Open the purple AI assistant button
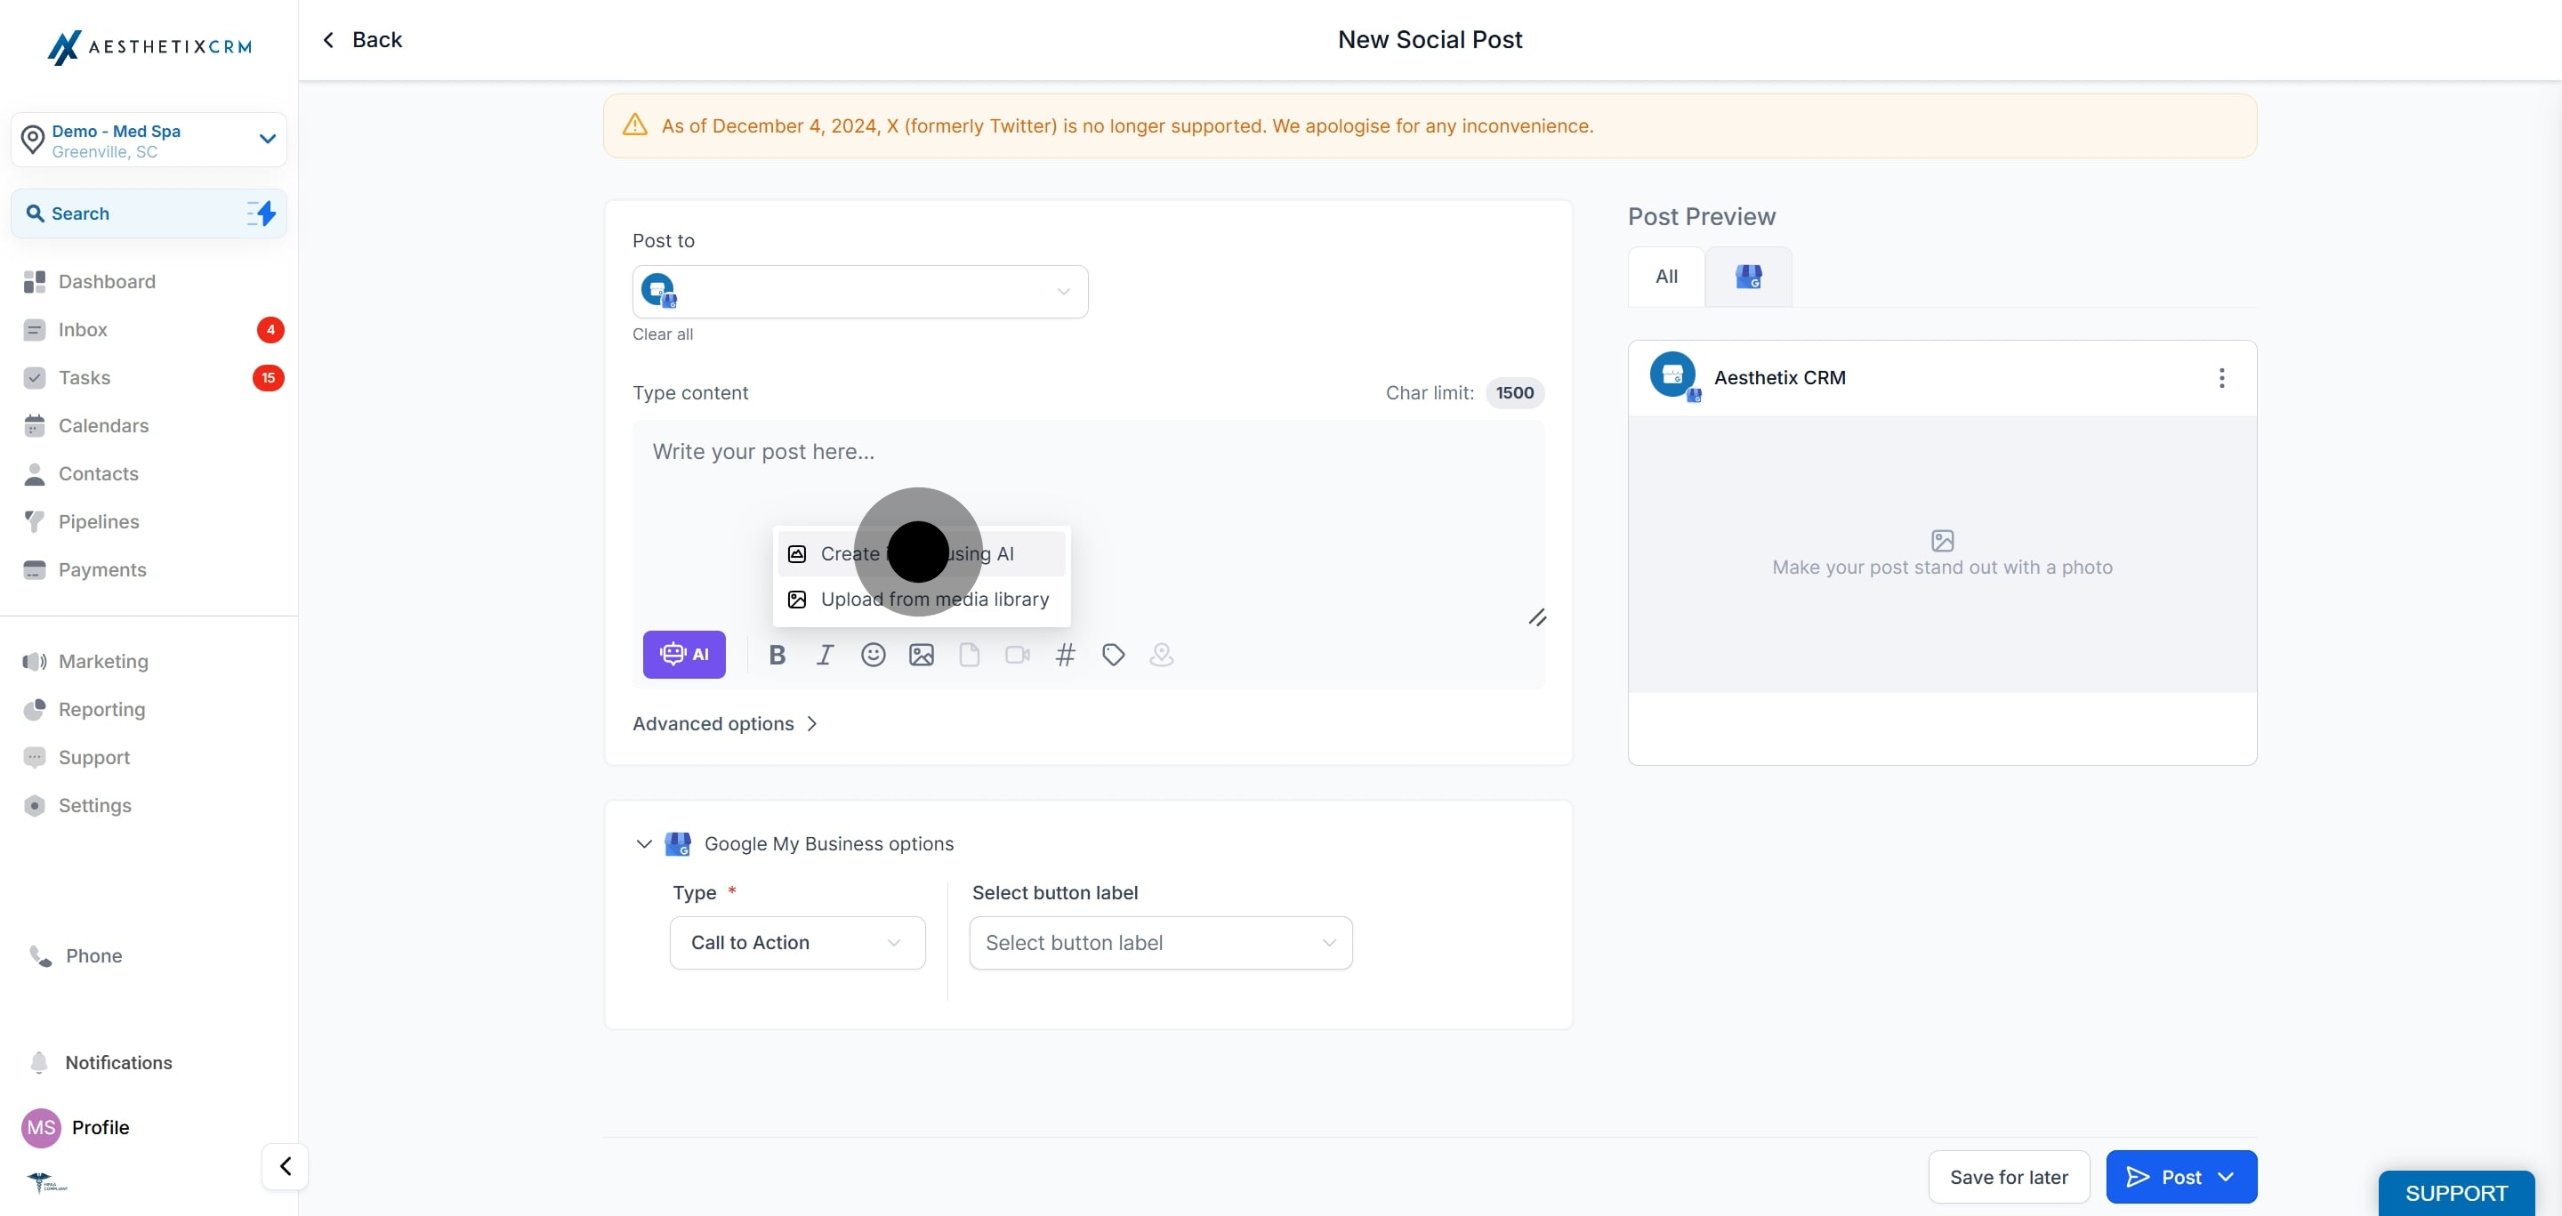The image size is (2562, 1216). [684, 654]
